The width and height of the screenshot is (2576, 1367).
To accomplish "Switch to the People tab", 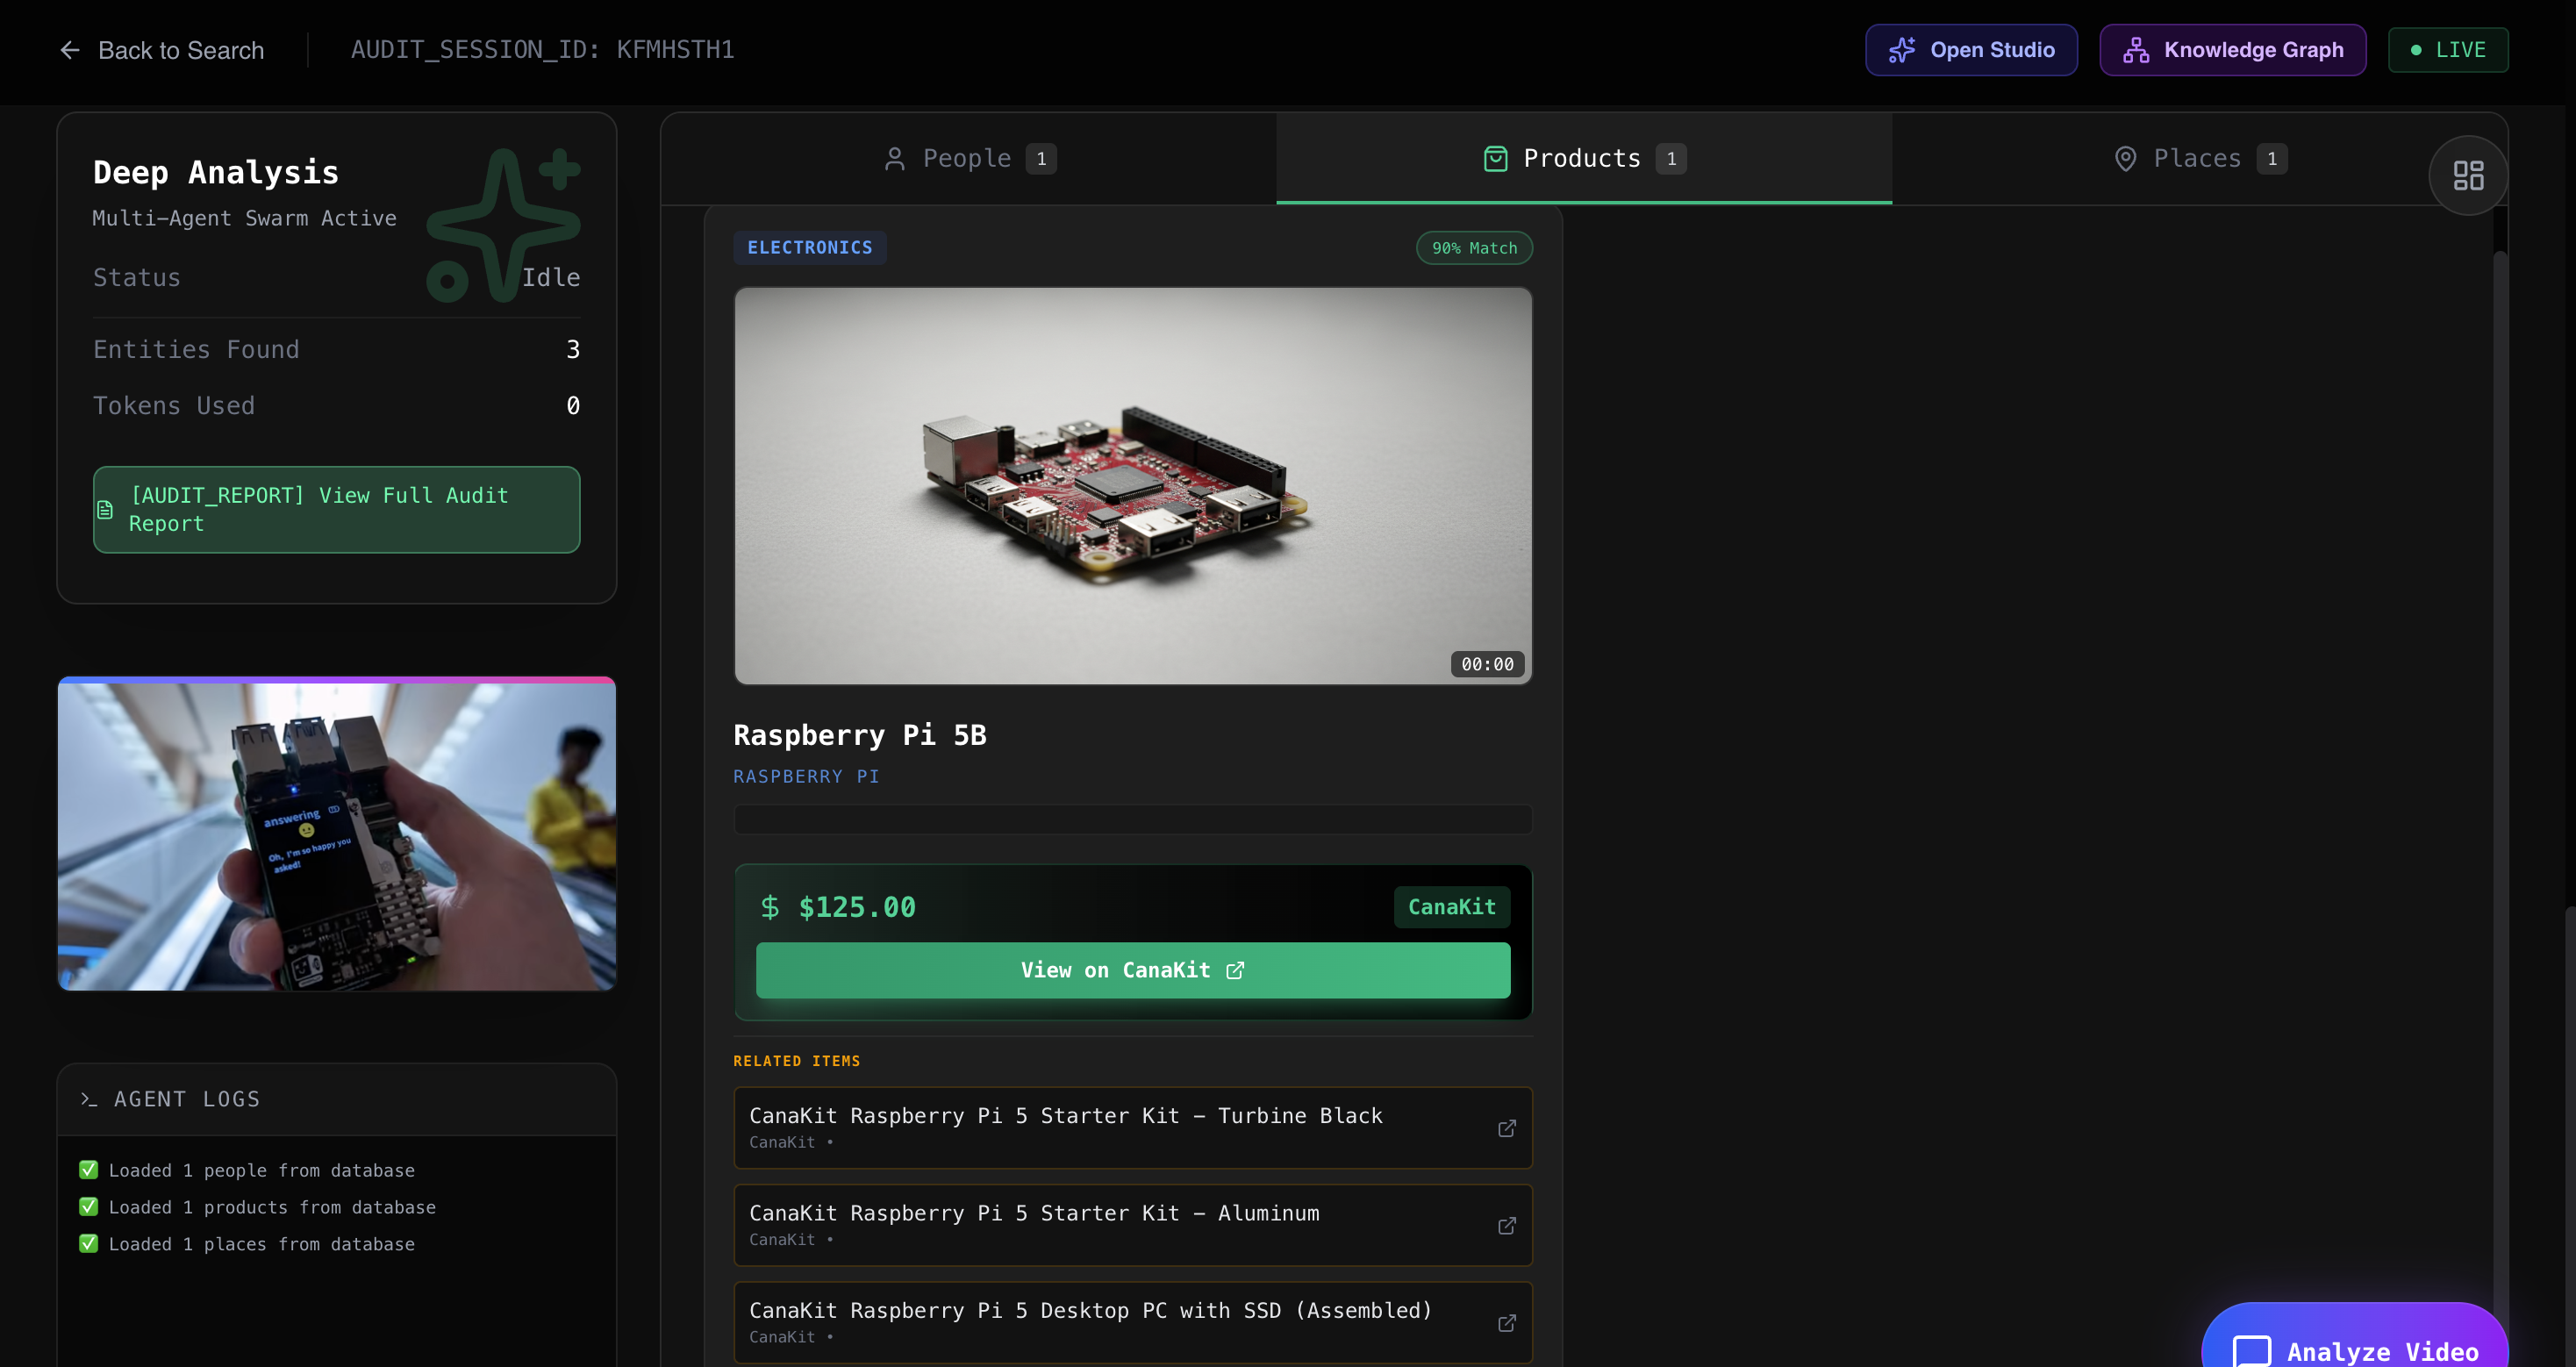I will coord(968,158).
